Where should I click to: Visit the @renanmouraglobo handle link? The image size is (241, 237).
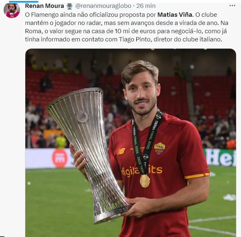point(103,6)
